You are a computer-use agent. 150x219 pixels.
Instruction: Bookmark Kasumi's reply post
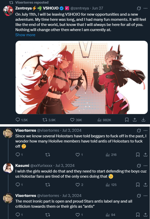pyautogui.click(x=138, y=185)
